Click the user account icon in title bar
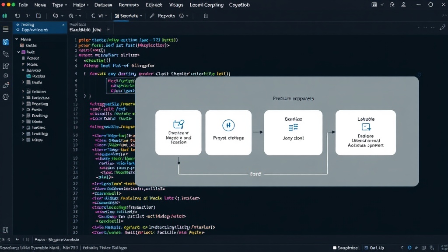The width and height of the screenshot is (448, 252). 403,4
